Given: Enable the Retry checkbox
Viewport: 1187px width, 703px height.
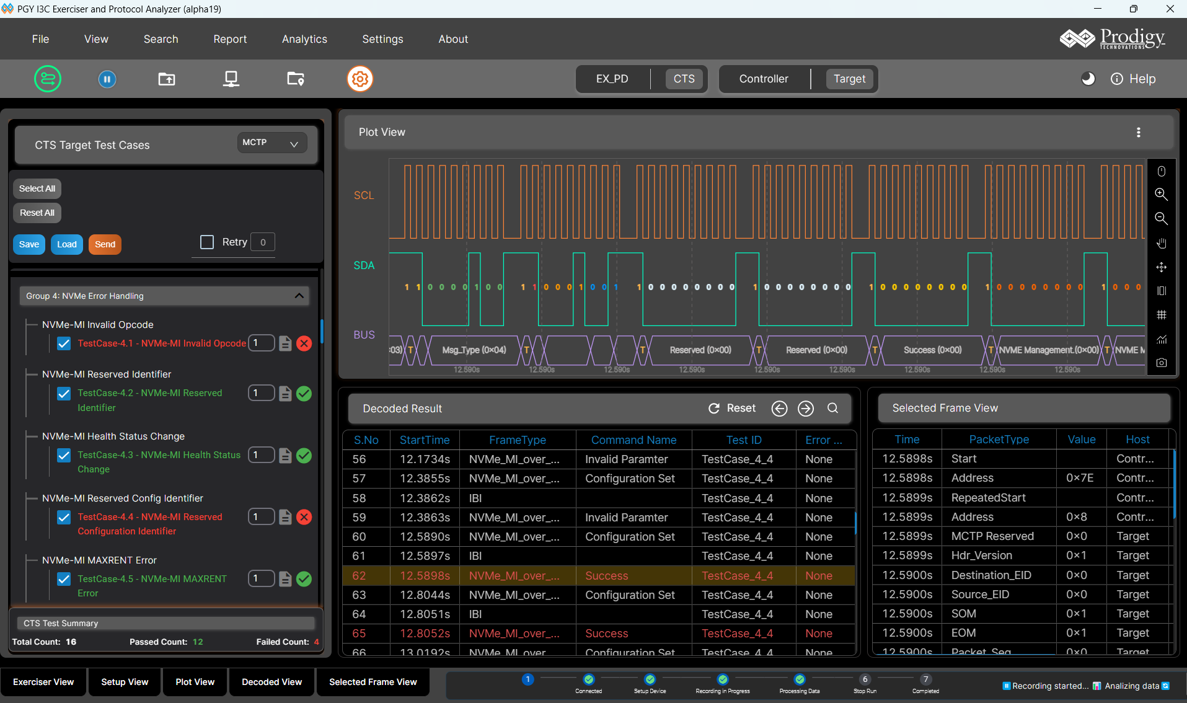Looking at the screenshot, I should (x=207, y=242).
